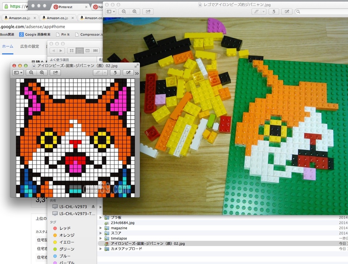Go forward in the Finder window
Screen dimensions: 348x264
(61, 51)
